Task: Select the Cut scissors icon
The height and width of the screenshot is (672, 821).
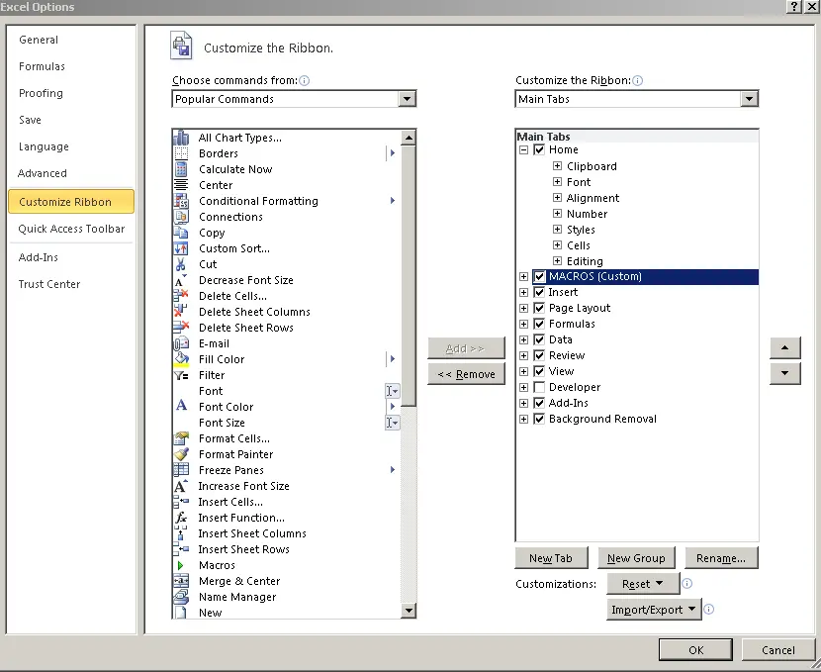Action: point(181,264)
